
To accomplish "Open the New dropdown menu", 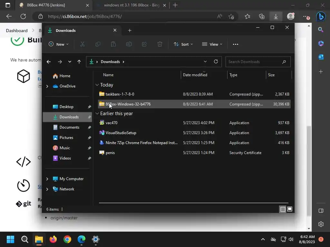I will (x=59, y=44).
